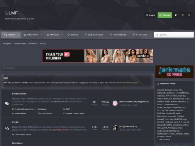The height and width of the screenshot is (146, 195).
Task: Open the Search forums tab
Action: [x=20, y=44]
